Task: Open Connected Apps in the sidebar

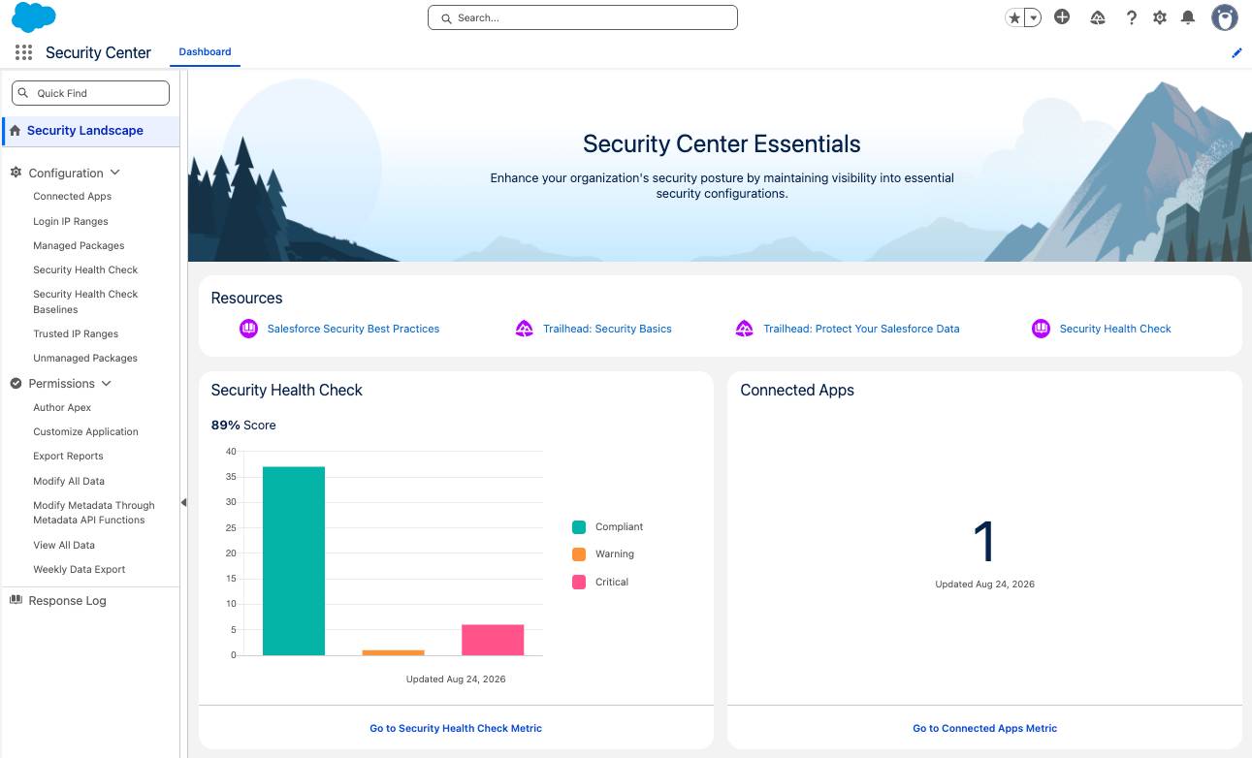Action: [73, 197]
